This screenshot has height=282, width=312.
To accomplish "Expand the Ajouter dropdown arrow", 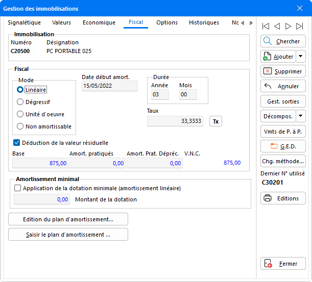I will coord(301,57).
